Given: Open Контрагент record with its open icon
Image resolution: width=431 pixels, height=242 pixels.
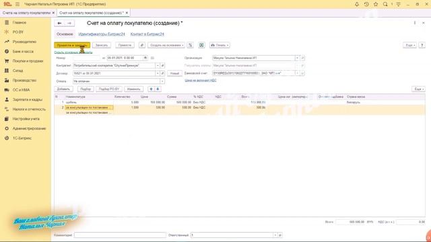Looking at the screenshot, I should point(162,66).
